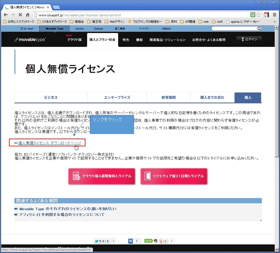Switch to the 個人 tab
The height and width of the screenshot is (253, 280).
point(248,97)
